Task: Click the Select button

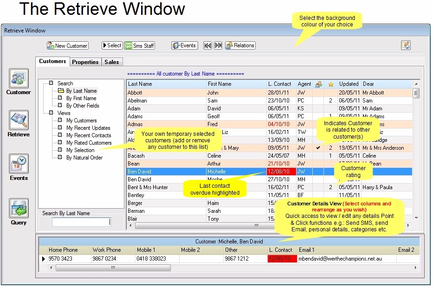Action: pos(111,45)
